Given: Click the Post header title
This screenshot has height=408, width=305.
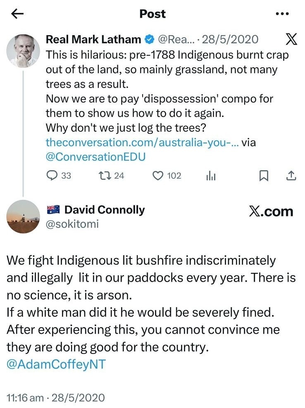Looking at the screenshot, I should tap(152, 14).
